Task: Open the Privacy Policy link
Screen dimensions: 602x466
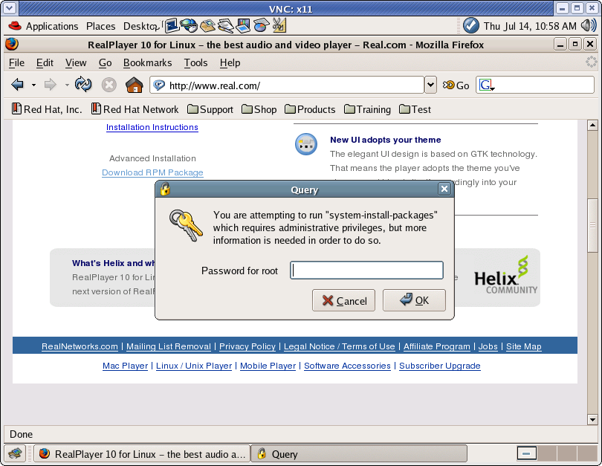Action: 247,346
